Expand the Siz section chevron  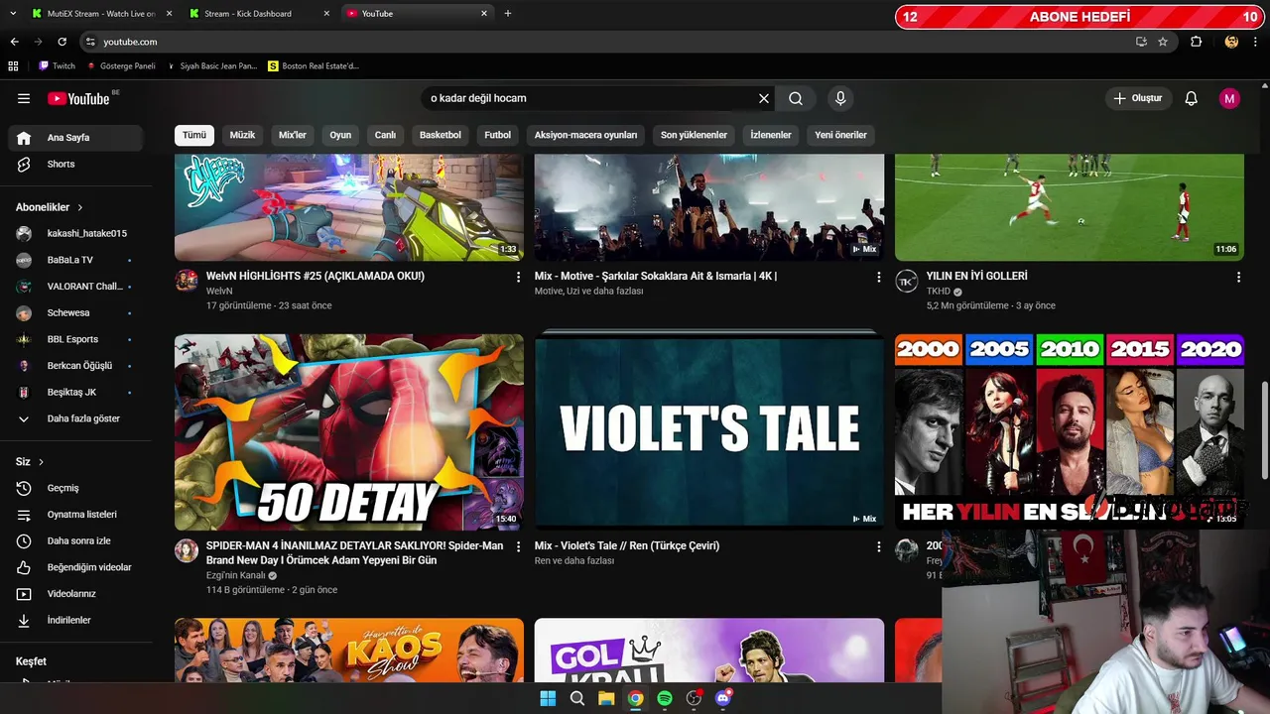coord(41,462)
